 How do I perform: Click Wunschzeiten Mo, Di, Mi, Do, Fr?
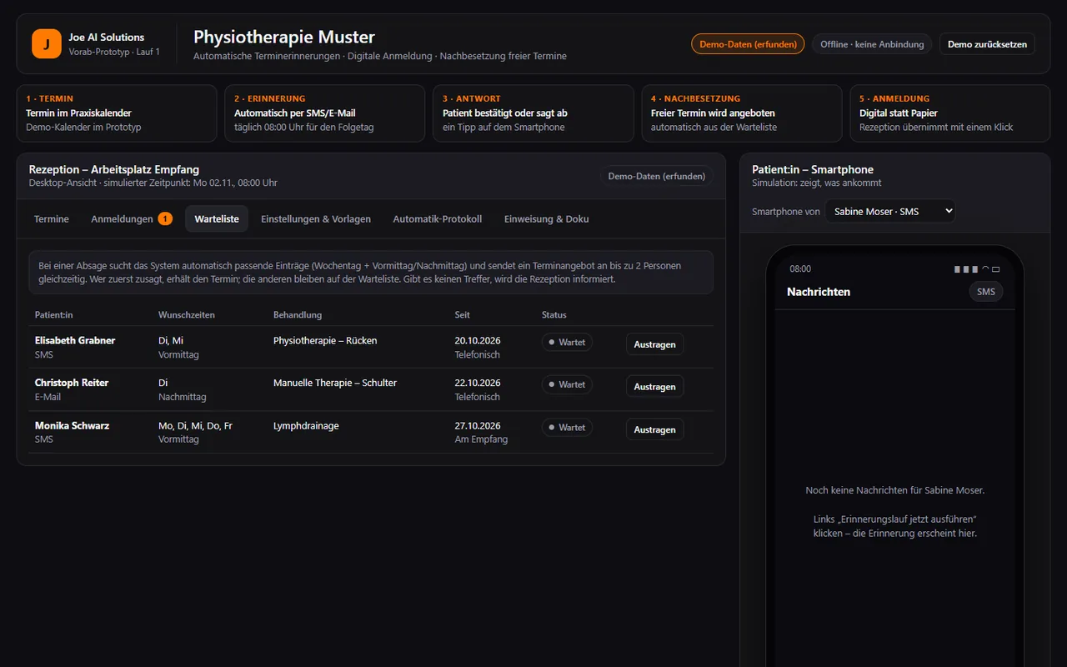click(195, 425)
